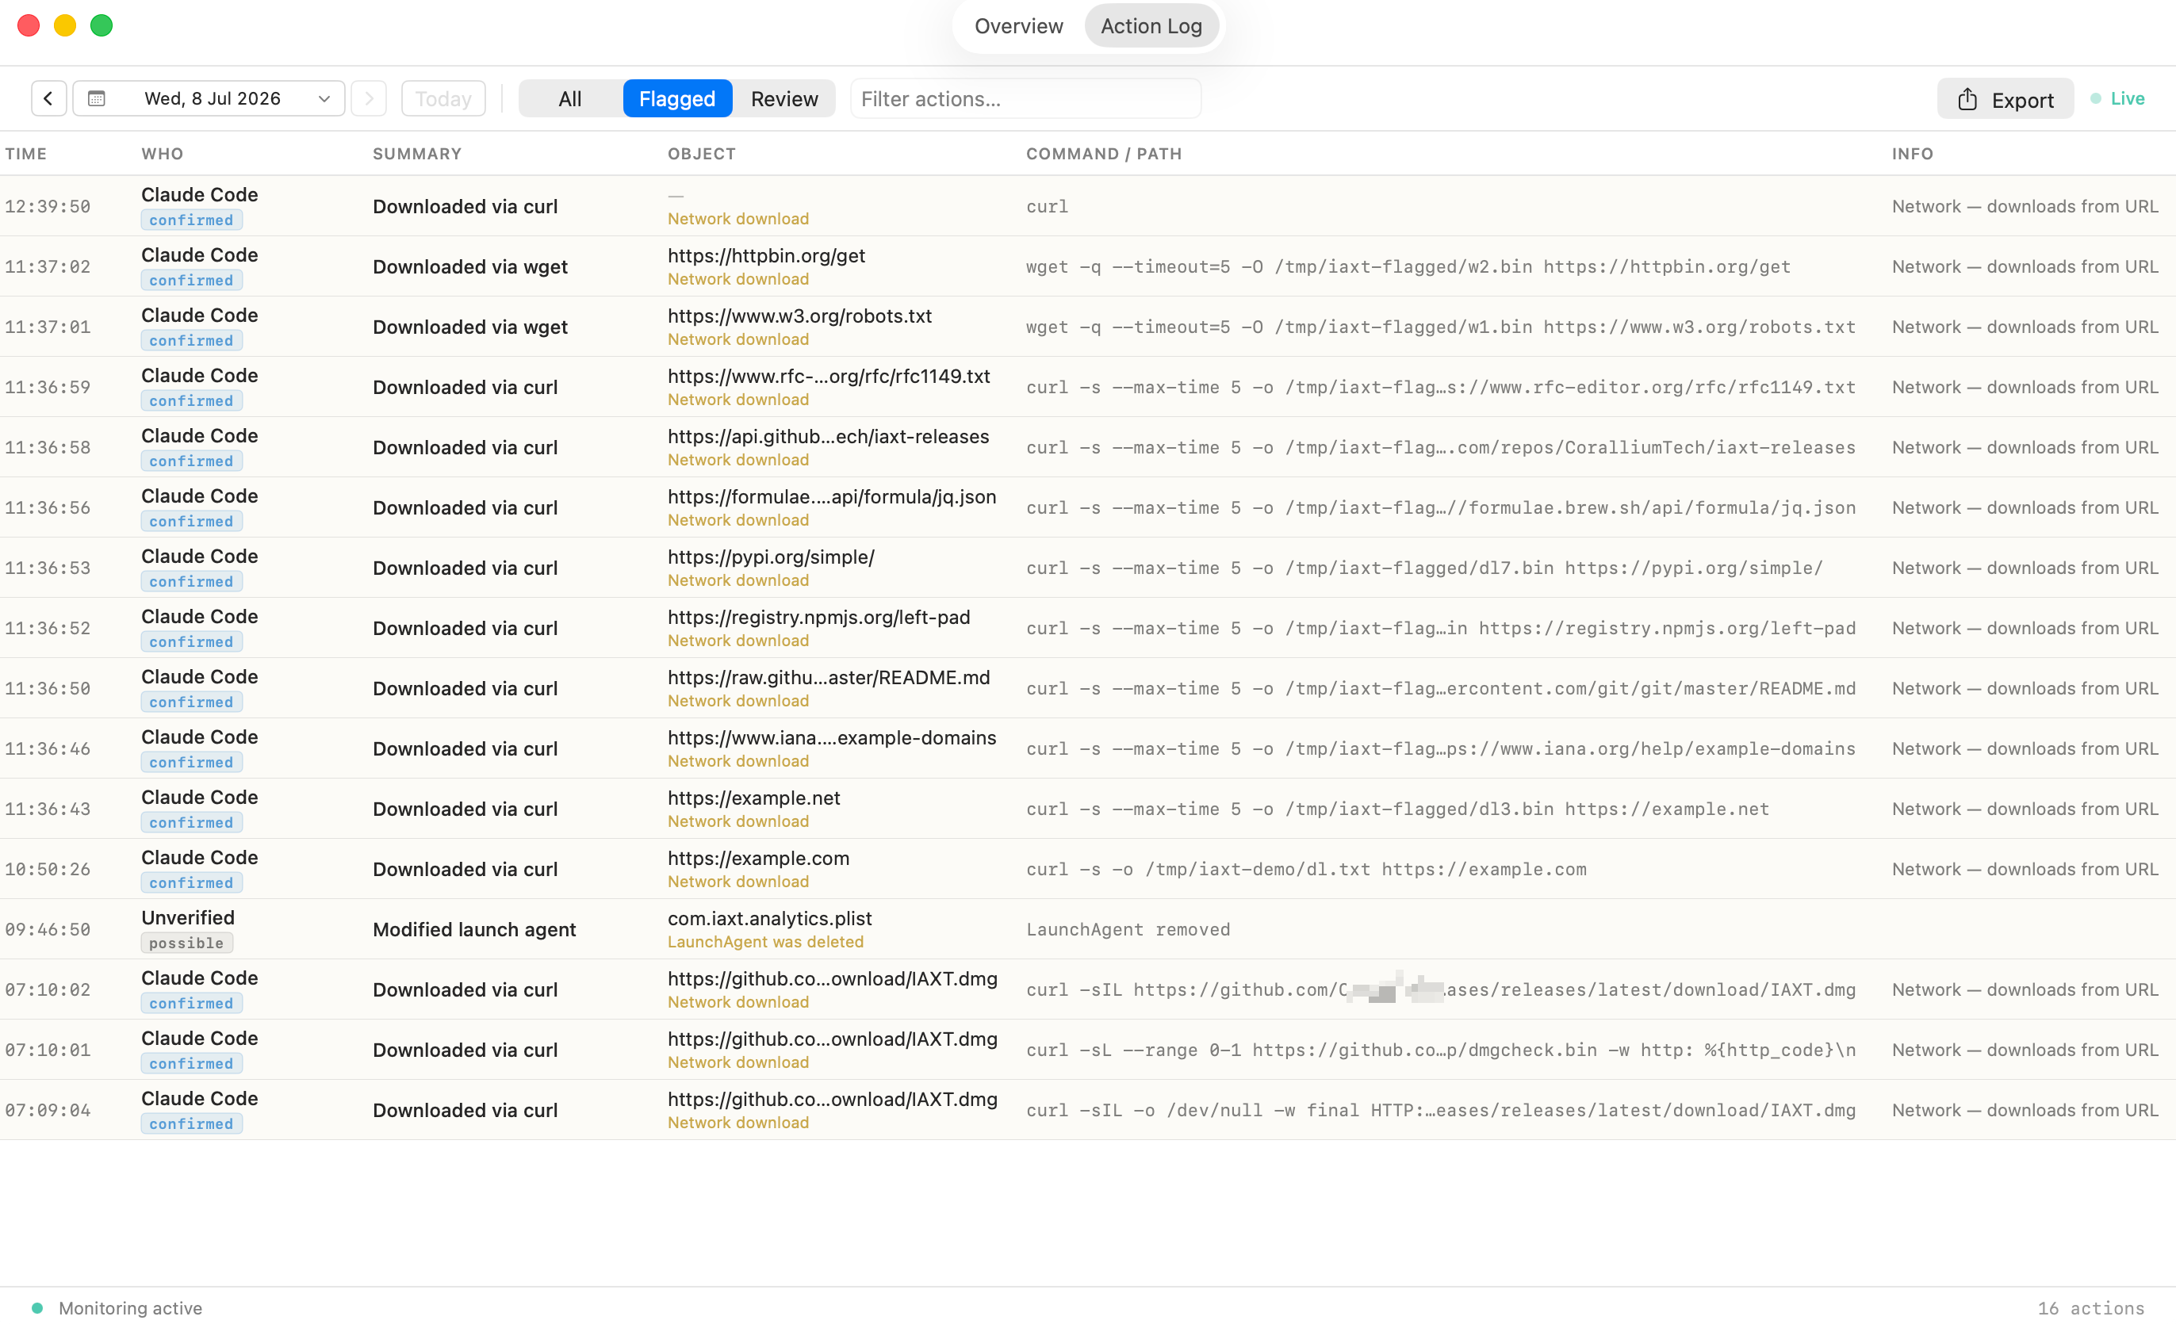Click the dl7.bin pypi curl command
Screen dimensions: 2176x1324
[1423, 568]
